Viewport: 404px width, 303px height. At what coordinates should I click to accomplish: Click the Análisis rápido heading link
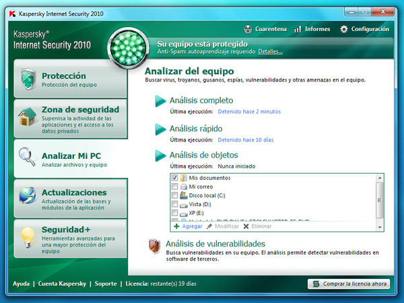tap(196, 129)
